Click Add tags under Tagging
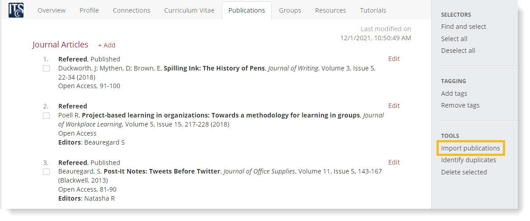 click(x=454, y=94)
